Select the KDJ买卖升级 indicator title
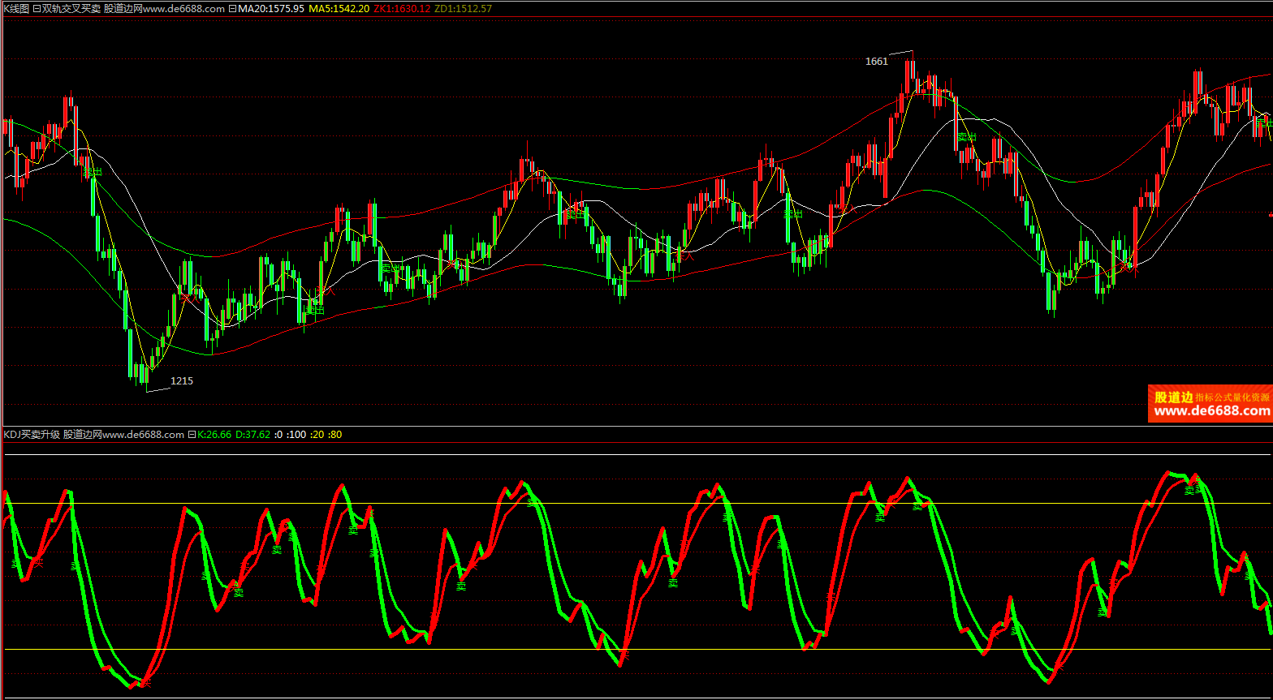Image resolution: width=1273 pixels, height=700 pixels. point(32,435)
